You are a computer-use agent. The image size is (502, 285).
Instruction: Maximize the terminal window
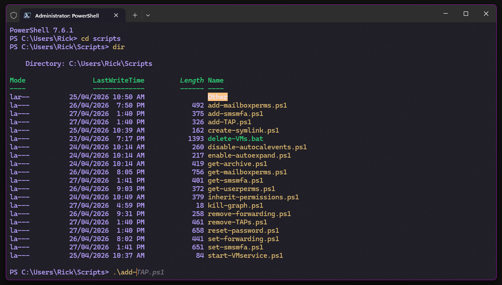point(466,14)
